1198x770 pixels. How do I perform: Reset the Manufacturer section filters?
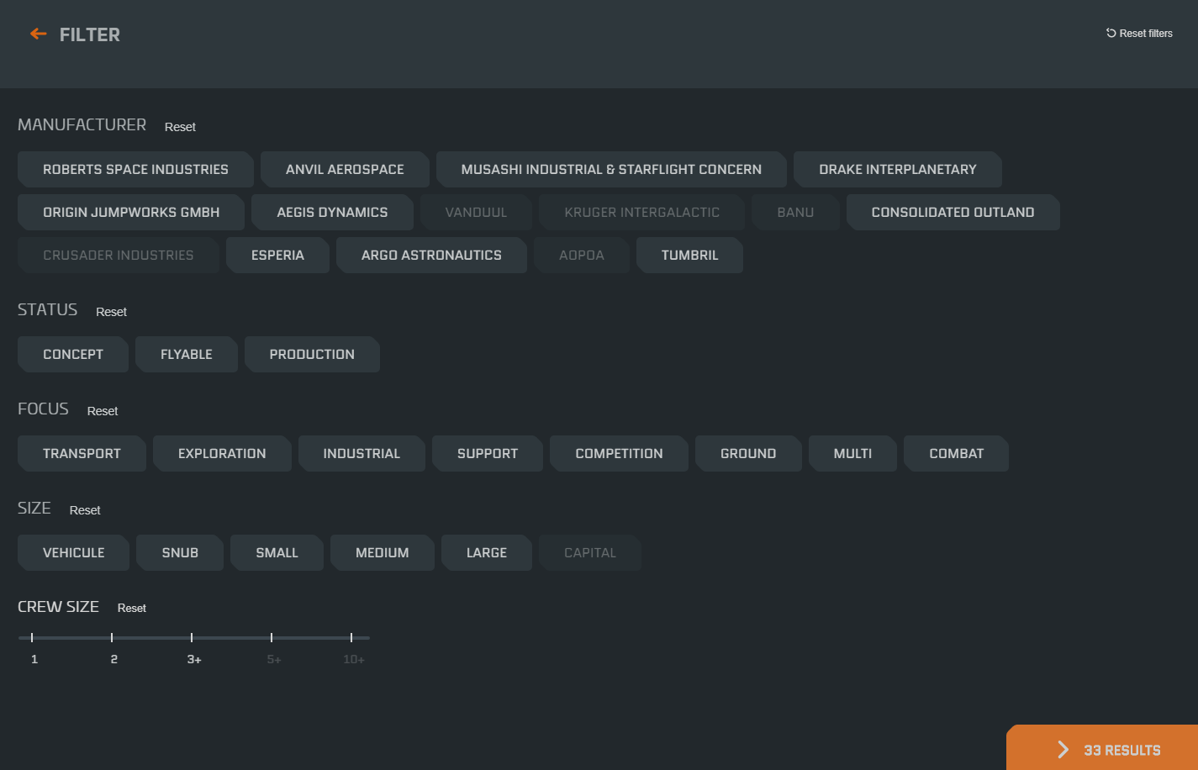click(x=180, y=127)
